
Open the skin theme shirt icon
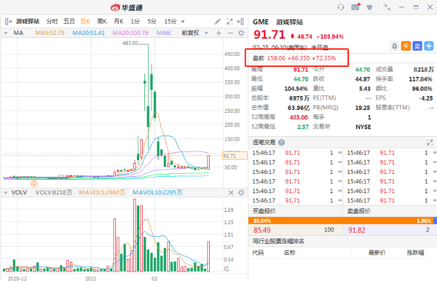click(x=369, y=7)
